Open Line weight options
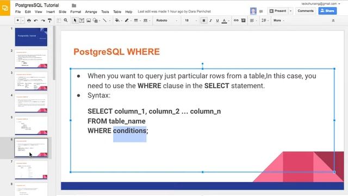Image resolution: width=348 pixels, height=196 pixels. click(136, 21)
